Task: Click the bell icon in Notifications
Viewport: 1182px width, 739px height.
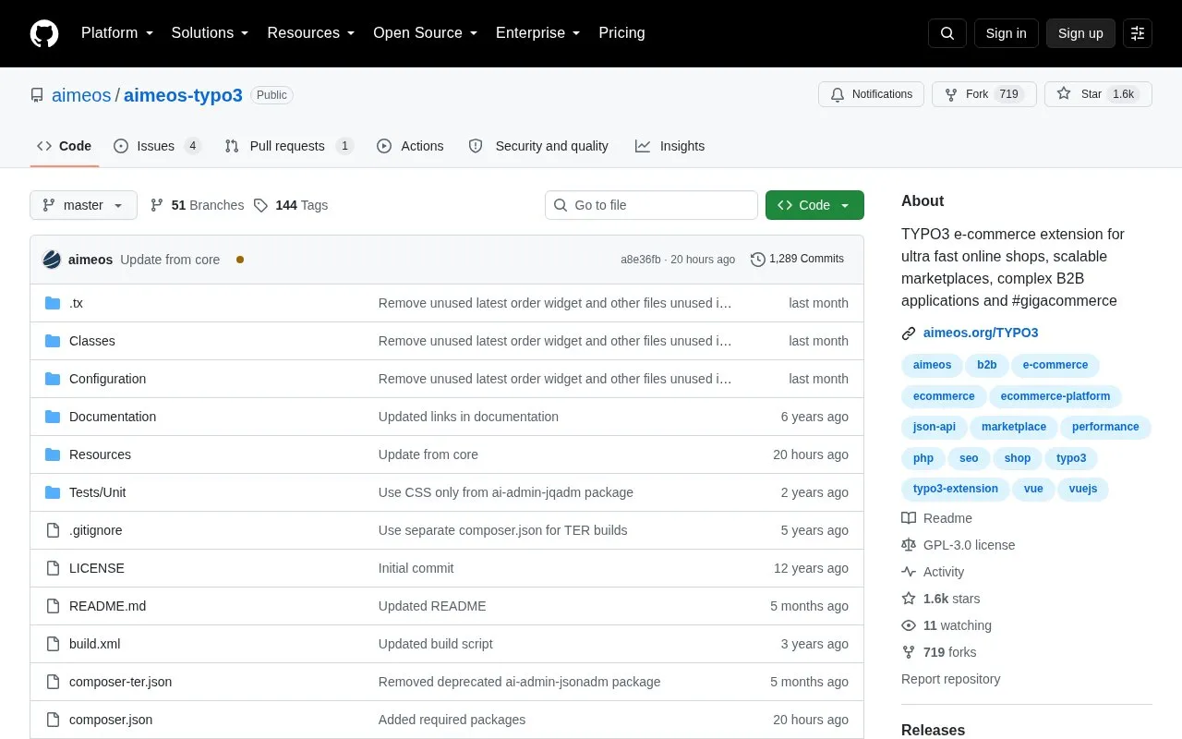Action: pos(838,94)
